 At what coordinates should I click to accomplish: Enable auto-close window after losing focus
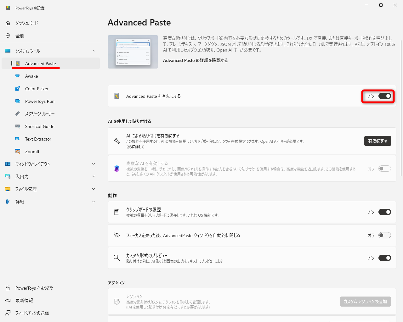click(x=384, y=235)
